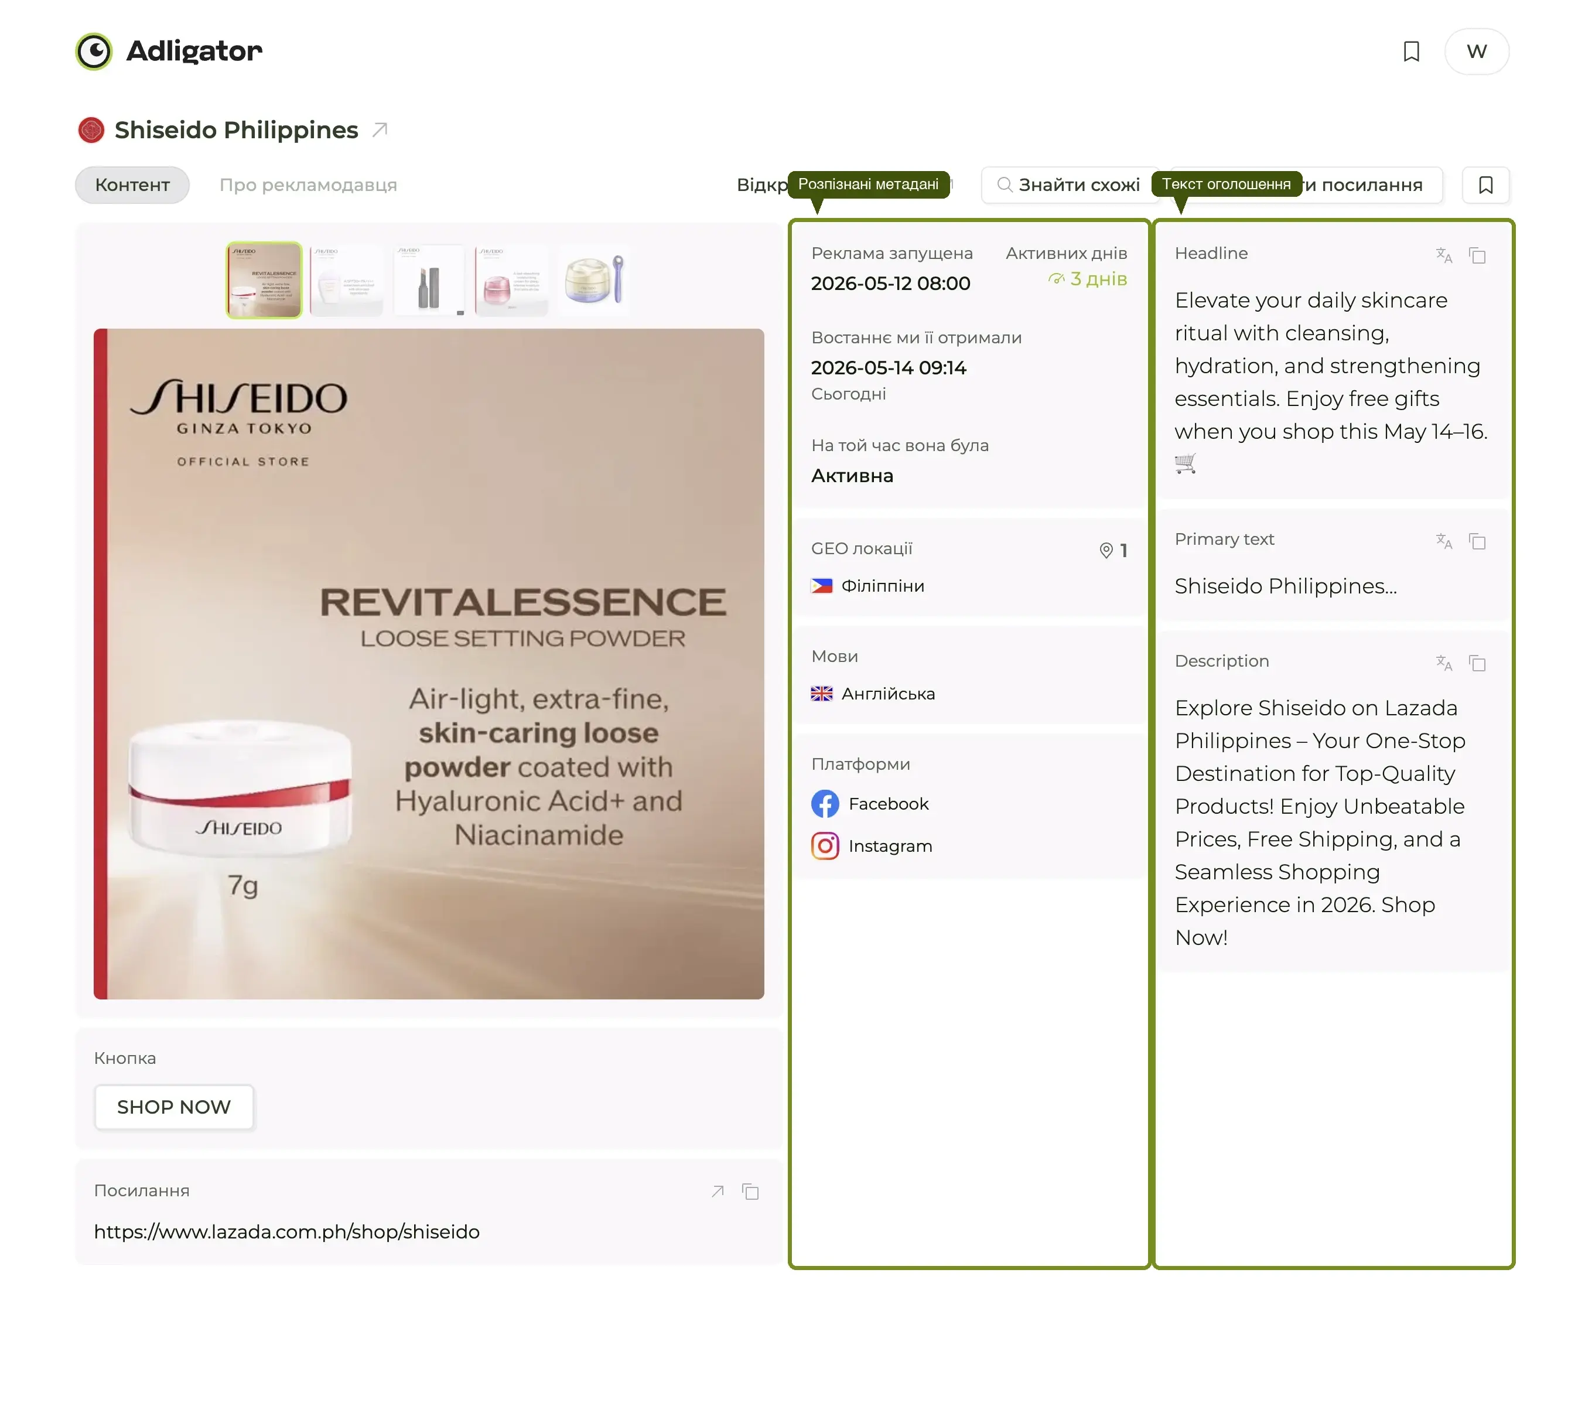Image resolution: width=1585 pixels, height=1406 pixels.
Task: Open saved bookmarks in the header
Action: pos(1411,51)
